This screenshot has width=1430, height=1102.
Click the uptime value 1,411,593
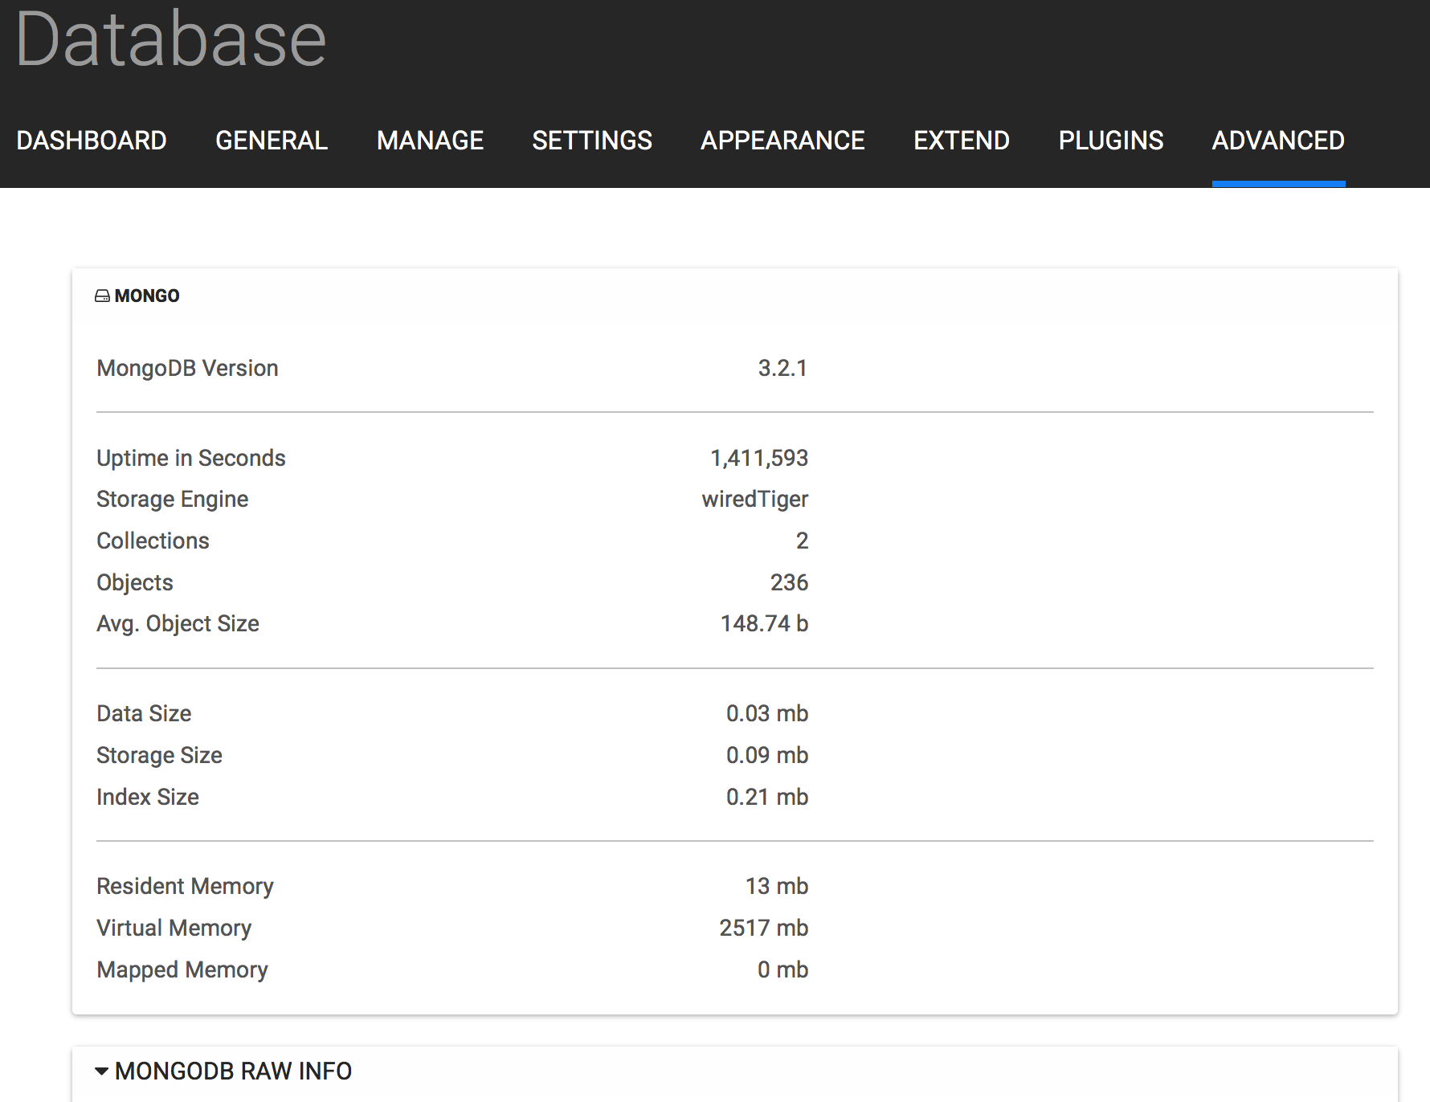(x=759, y=458)
